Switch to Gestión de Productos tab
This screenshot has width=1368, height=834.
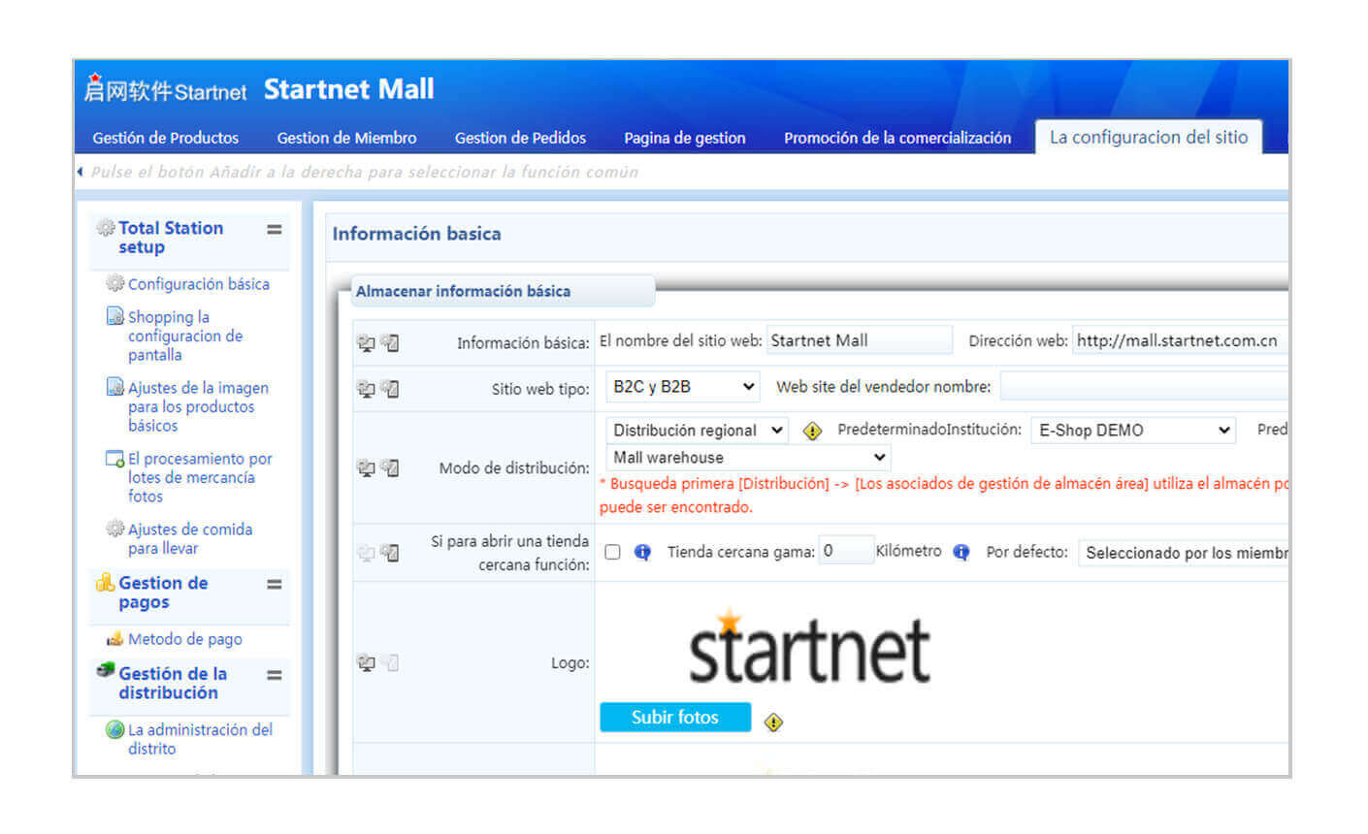tap(165, 138)
